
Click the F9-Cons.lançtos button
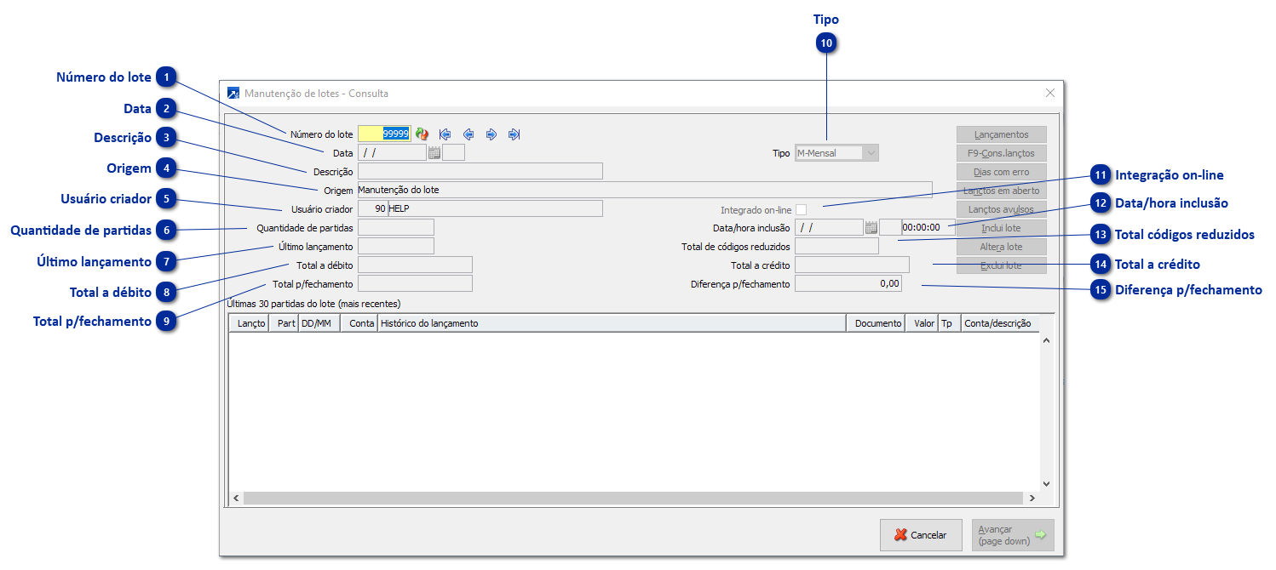point(1002,153)
